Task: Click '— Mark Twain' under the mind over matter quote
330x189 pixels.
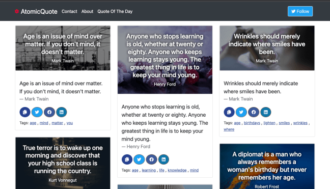Action: 34,99
